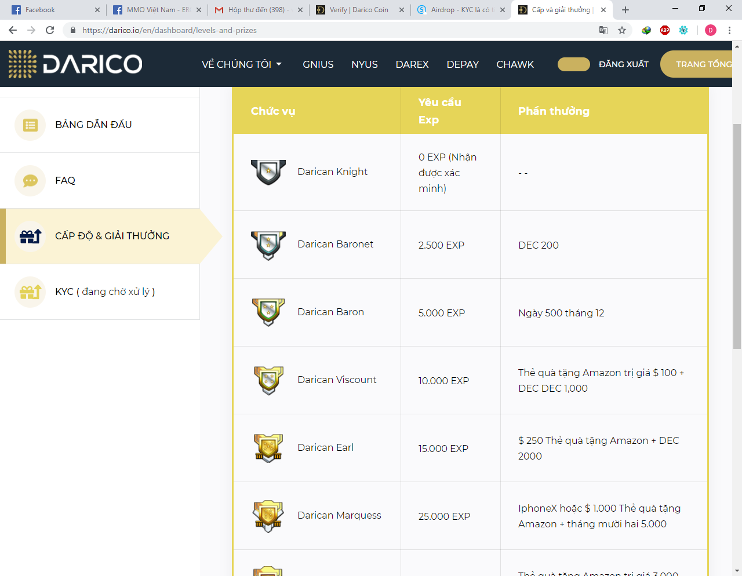This screenshot has height=576, width=742.
Task: Click the 5.000 EXP requirement cell
Action: point(450,313)
